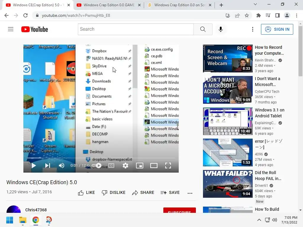
Task: Open the Windows Start menu
Action: coord(9,220)
